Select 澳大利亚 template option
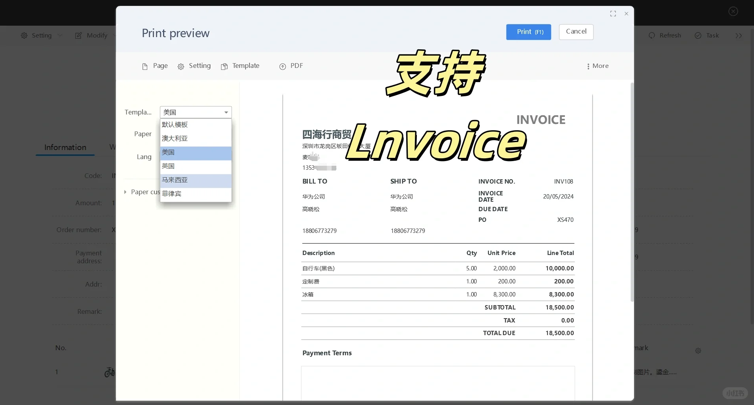This screenshot has width=754, height=405. pyautogui.click(x=196, y=139)
